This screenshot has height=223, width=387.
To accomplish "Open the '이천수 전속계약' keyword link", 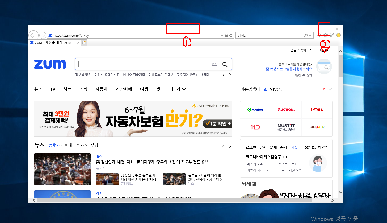I will pyautogui.click(x=134, y=75).
